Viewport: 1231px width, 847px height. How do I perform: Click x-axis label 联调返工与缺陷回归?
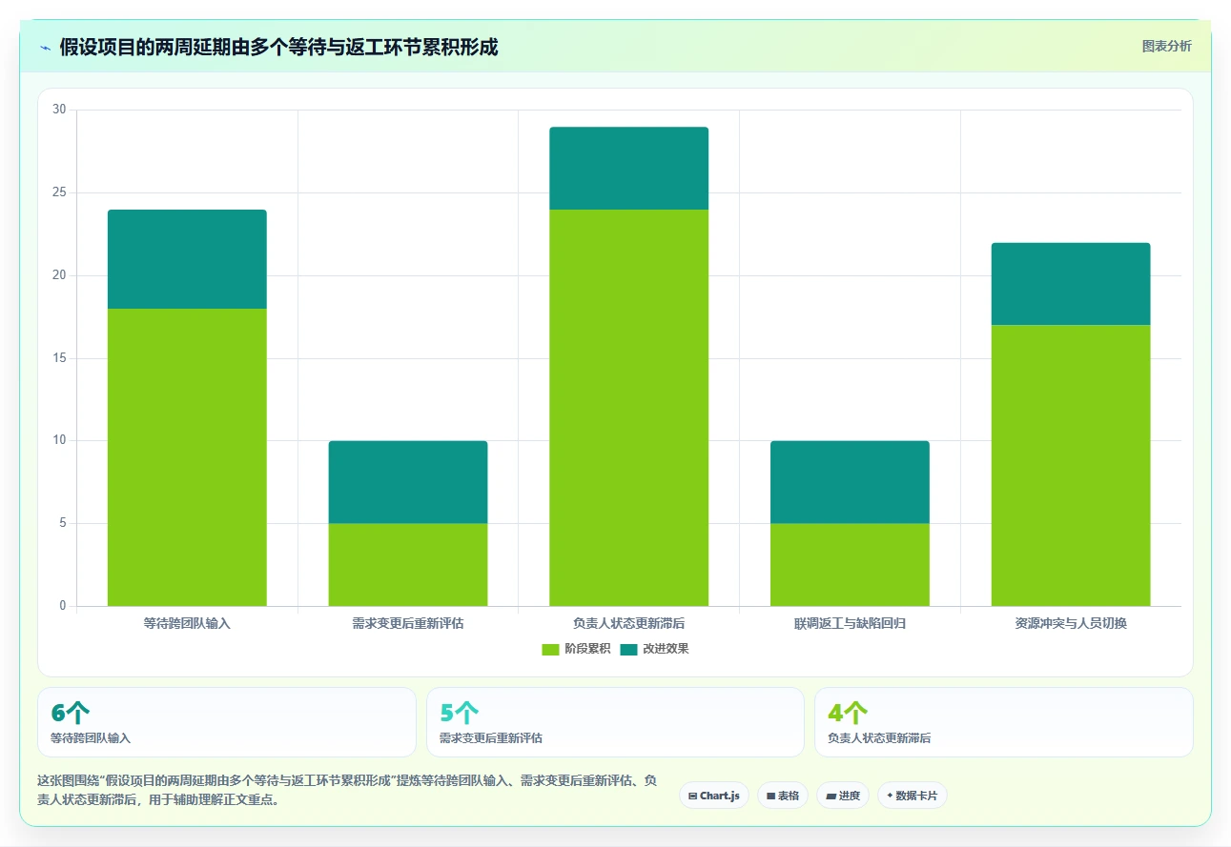850,624
